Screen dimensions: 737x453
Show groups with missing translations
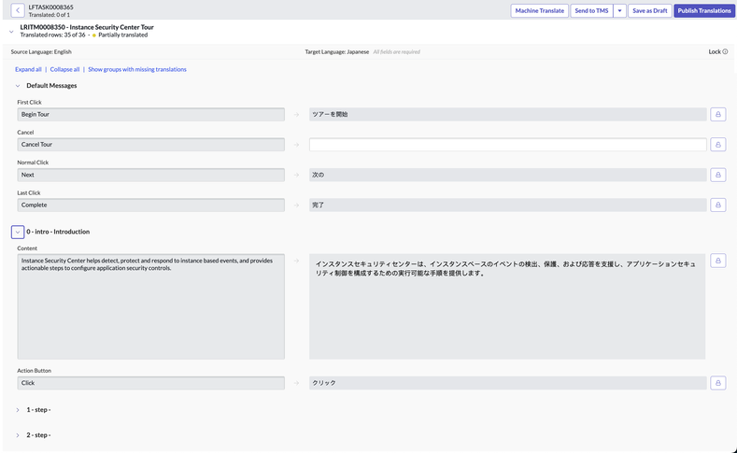(137, 69)
